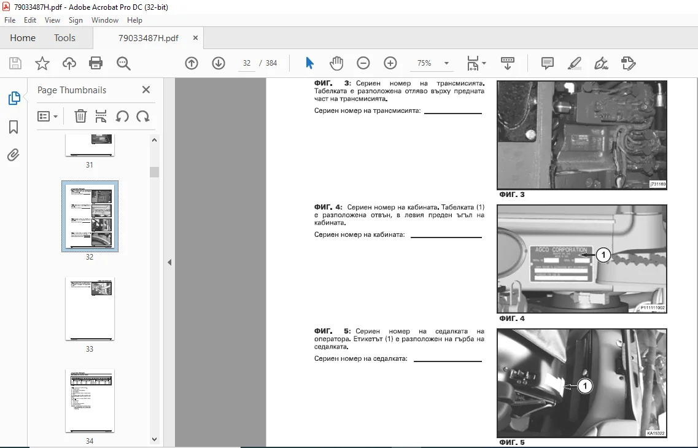The width and height of the screenshot is (698, 448).
Task: Close the 79033487H.pdf tab
Action: tap(195, 38)
